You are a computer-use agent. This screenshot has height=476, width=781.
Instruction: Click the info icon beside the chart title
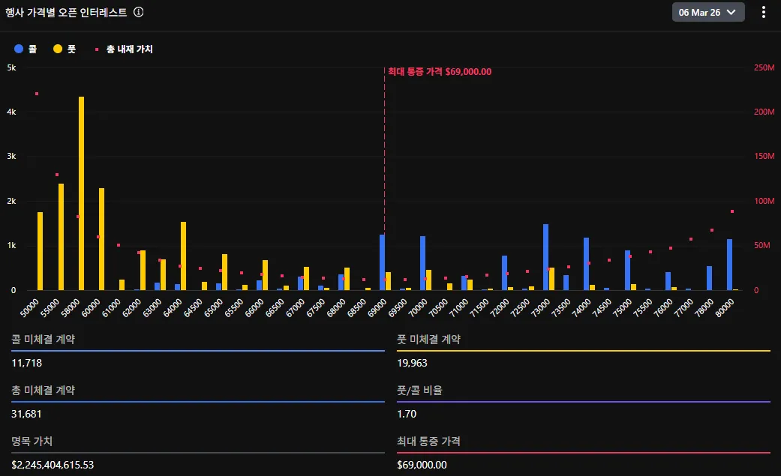click(x=138, y=12)
